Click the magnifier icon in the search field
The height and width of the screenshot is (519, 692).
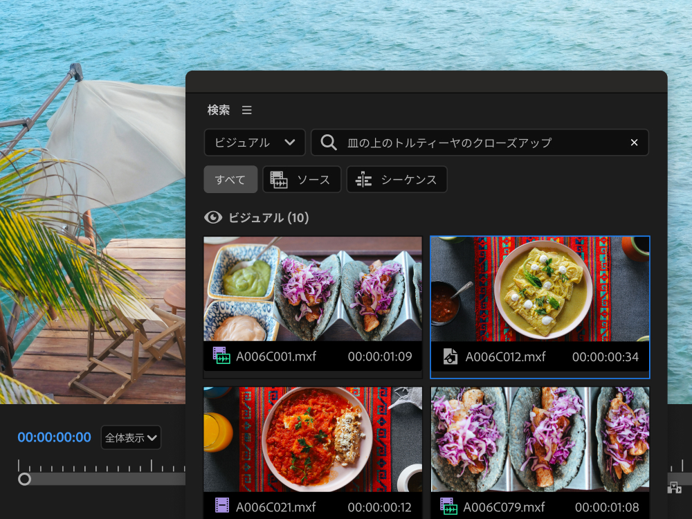(x=327, y=142)
